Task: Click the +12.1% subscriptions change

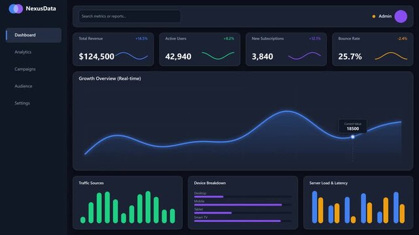Action: pos(315,39)
